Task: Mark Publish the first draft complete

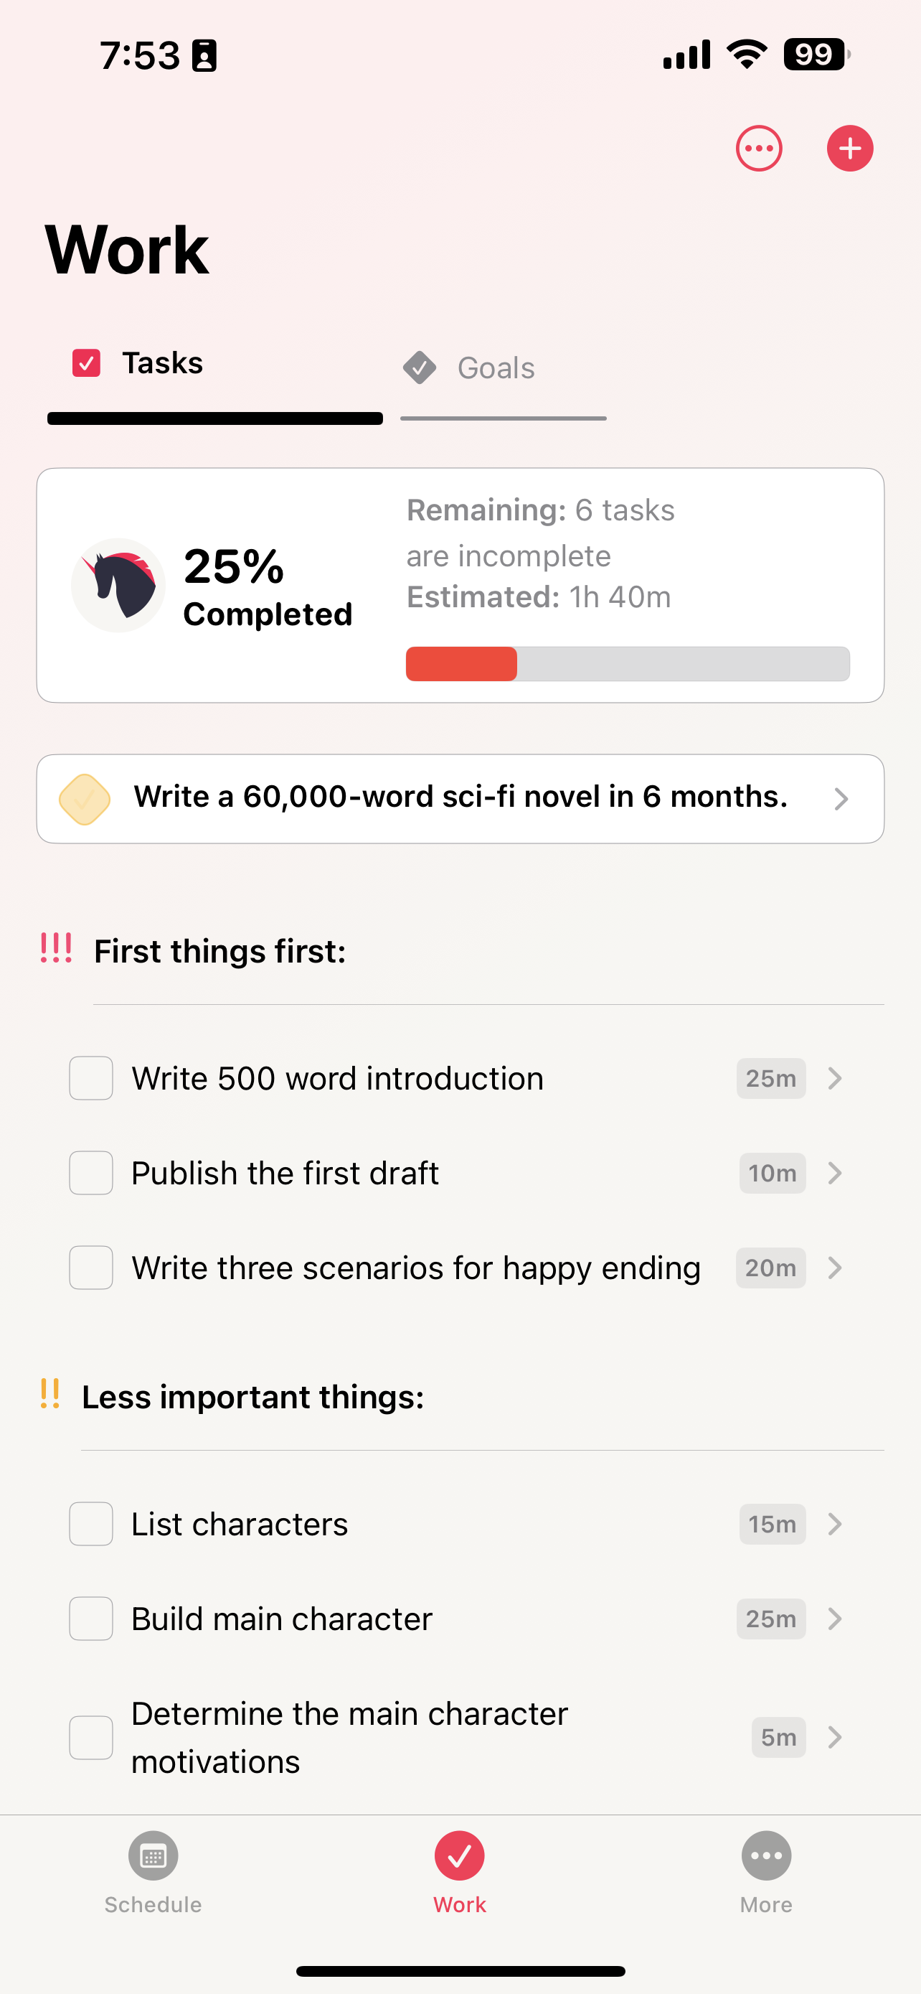Action: point(91,1173)
